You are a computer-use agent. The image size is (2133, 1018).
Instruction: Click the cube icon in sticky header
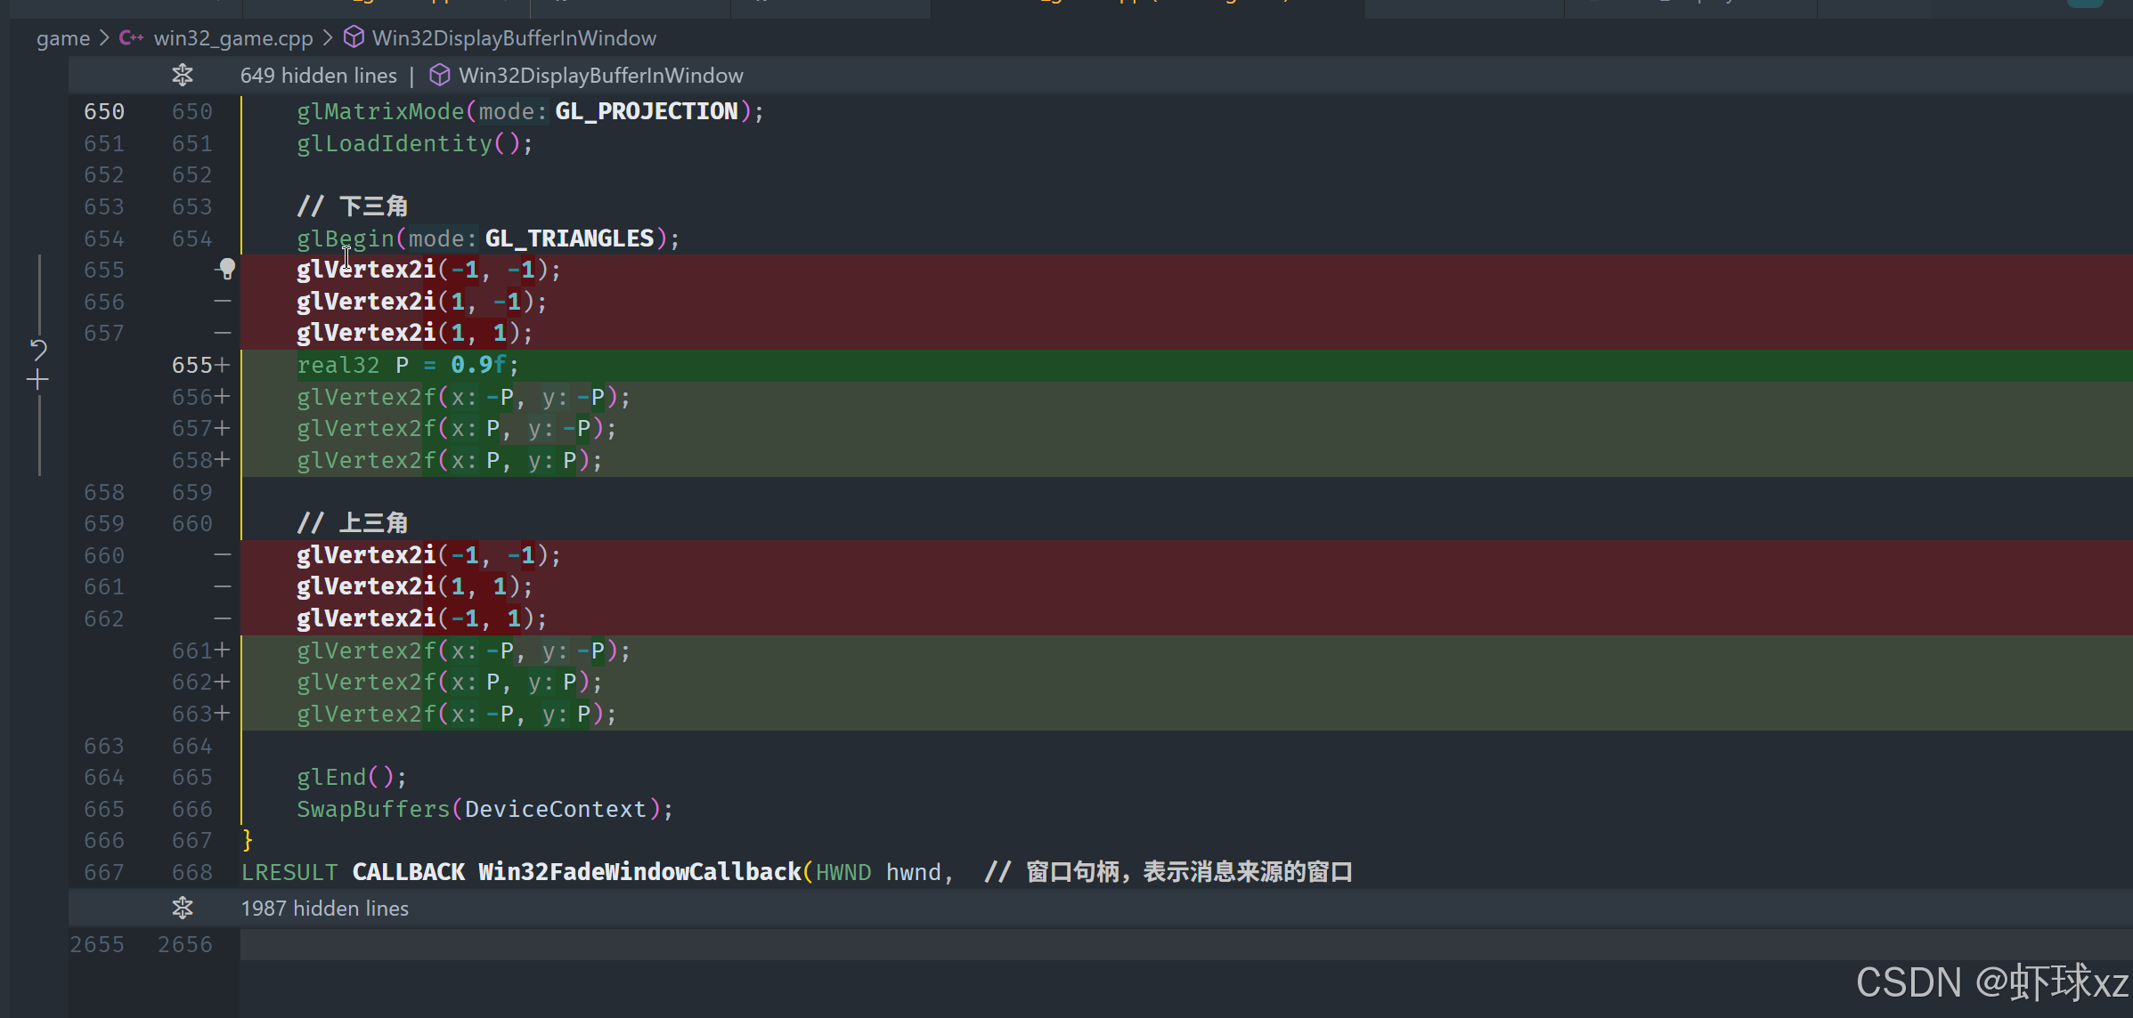(x=439, y=76)
